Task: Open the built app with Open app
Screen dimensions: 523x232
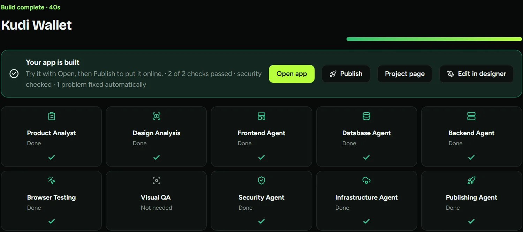Action: pos(292,74)
